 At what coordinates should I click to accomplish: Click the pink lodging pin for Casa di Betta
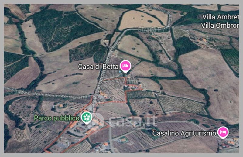tap(126, 66)
